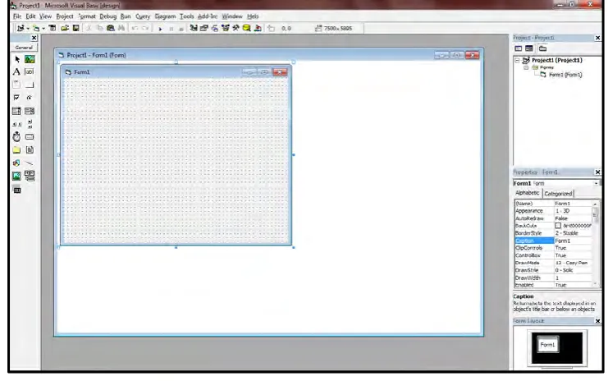Select the TextBox control tool
Viewport: 608px width, 381px height.
(x=30, y=71)
